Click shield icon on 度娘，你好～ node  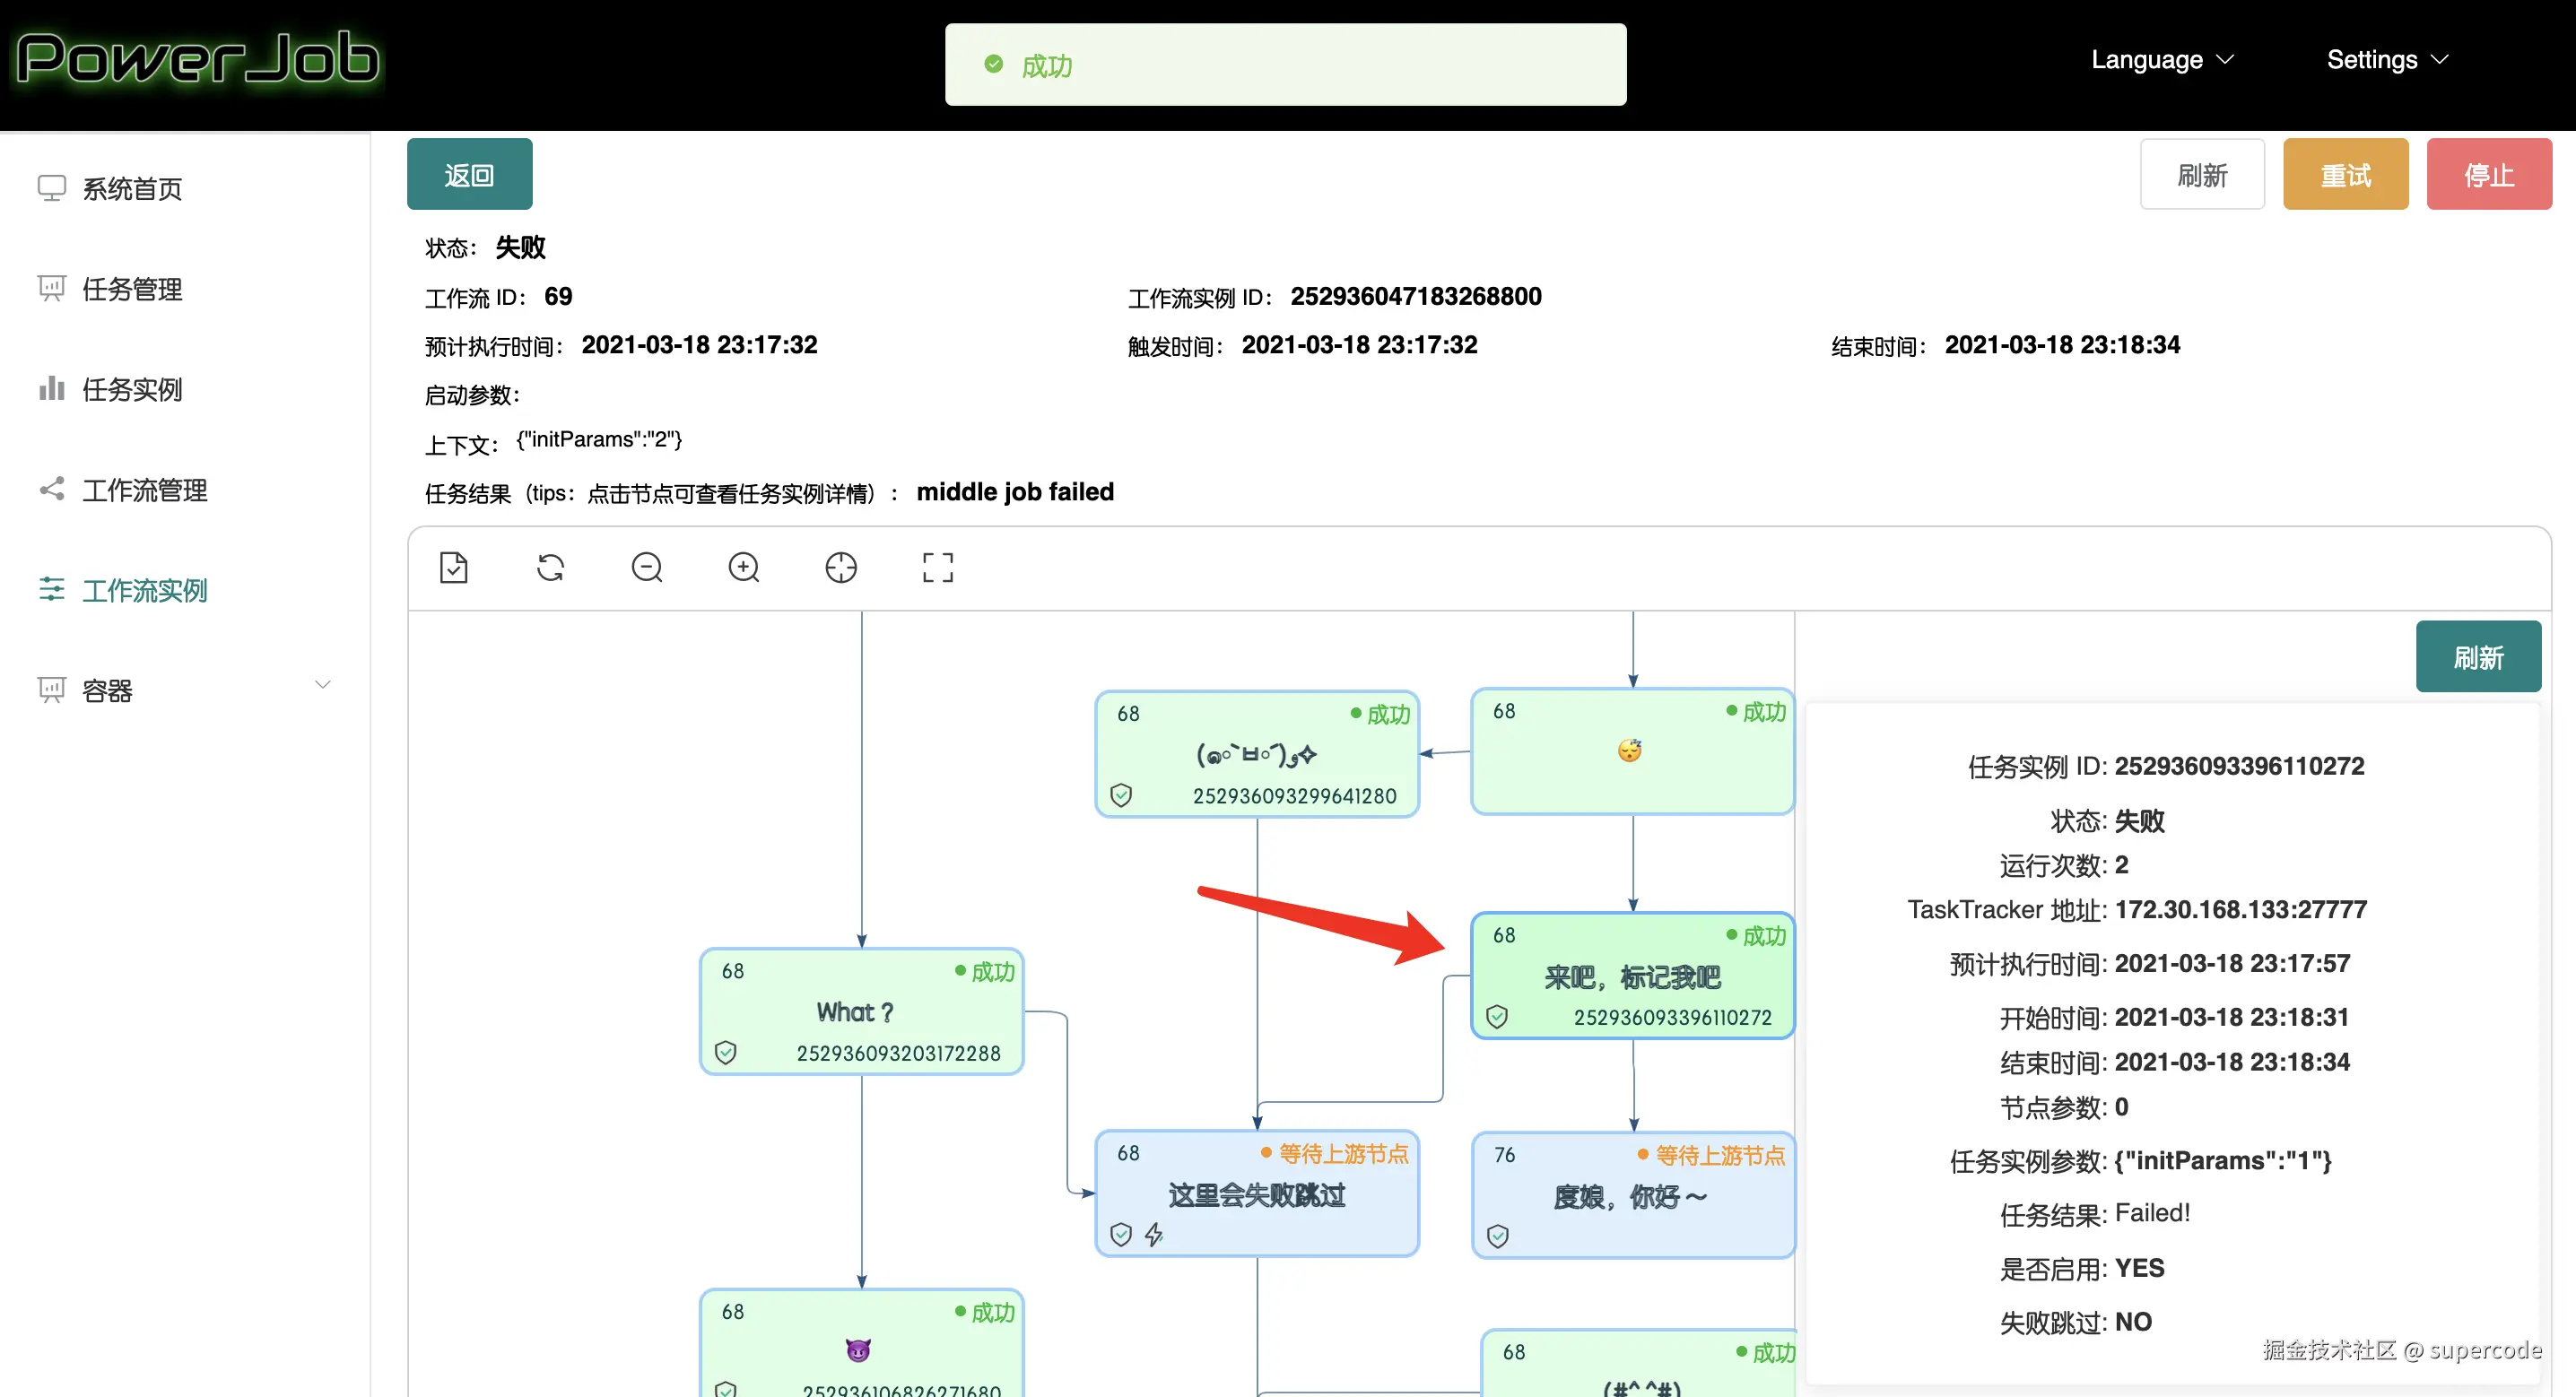click(x=1497, y=1237)
